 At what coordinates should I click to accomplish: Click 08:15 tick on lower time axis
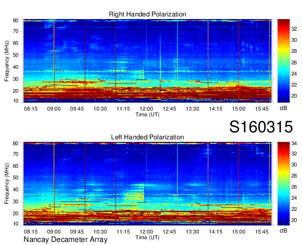31,232
